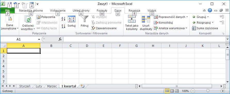Screen dimensions: 230x94
Task: Select row 5 header
Action: [x=4, y=71]
